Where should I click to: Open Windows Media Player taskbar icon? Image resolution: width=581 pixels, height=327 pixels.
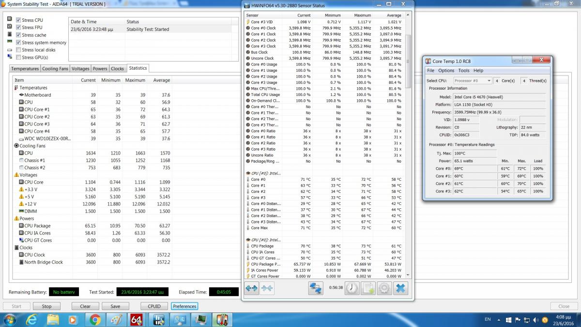73,320
